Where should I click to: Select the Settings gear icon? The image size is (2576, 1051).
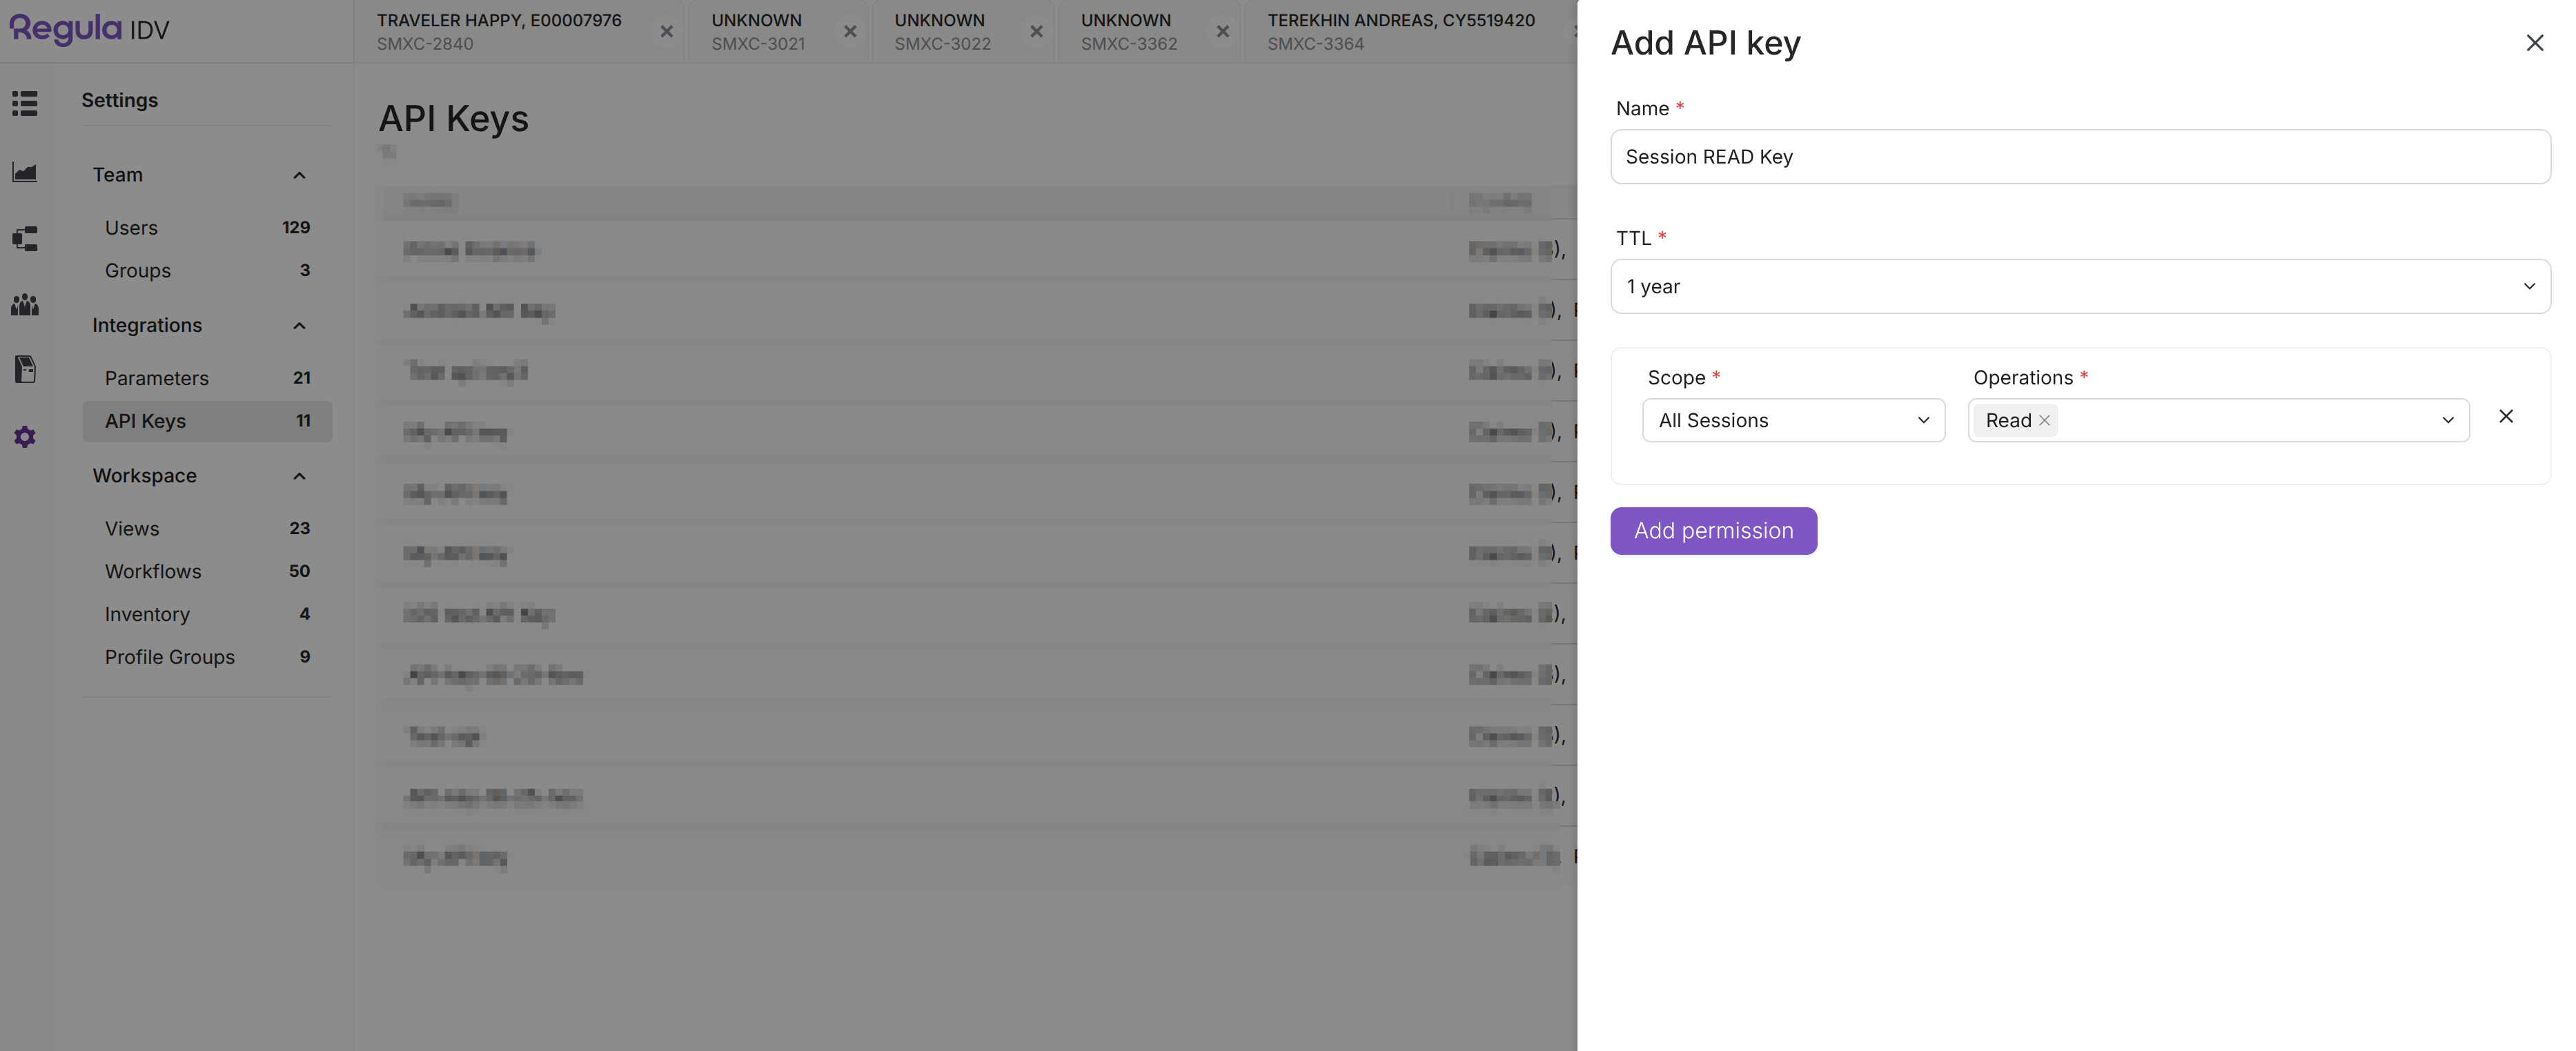coord(24,436)
